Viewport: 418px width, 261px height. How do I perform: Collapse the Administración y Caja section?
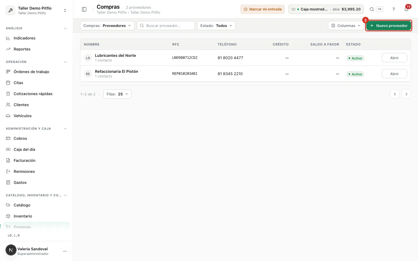coord(65,129)
